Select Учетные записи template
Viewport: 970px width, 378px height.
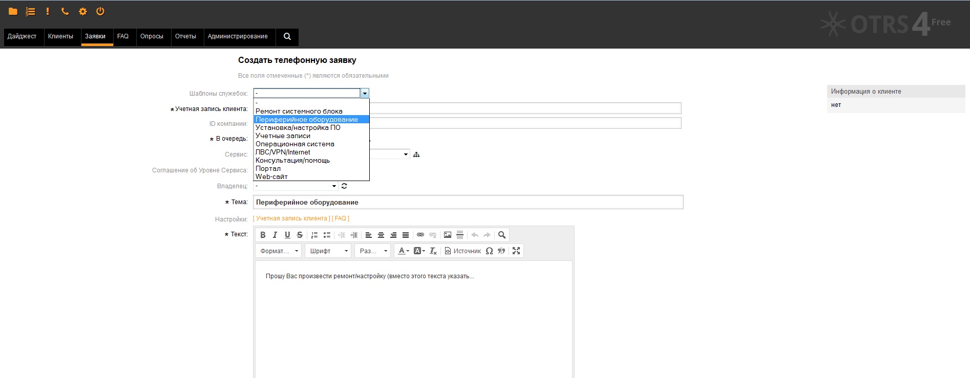click(x=311, y=136)
